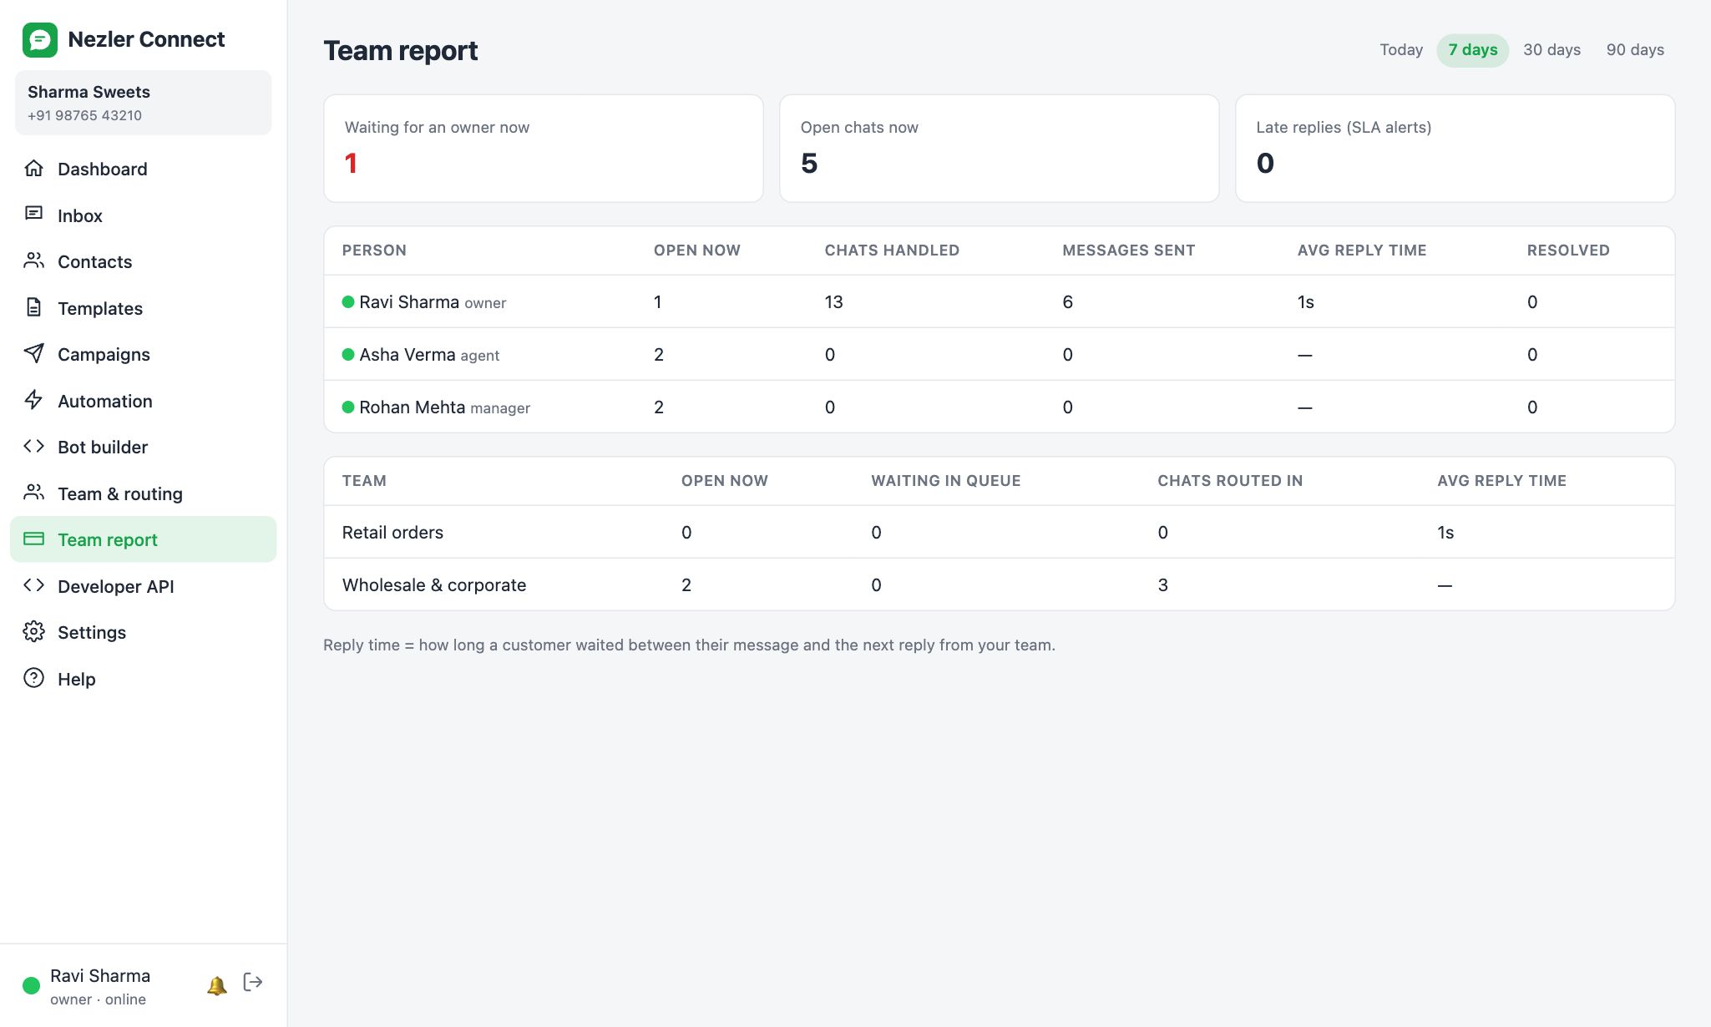Click the Contacts people icon
Screen dimensions: 1711x1027
[x=33, y=261]
